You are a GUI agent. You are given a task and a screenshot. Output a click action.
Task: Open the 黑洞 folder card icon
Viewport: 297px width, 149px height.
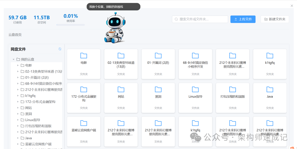pyautogui.click(x=158, y=89)
